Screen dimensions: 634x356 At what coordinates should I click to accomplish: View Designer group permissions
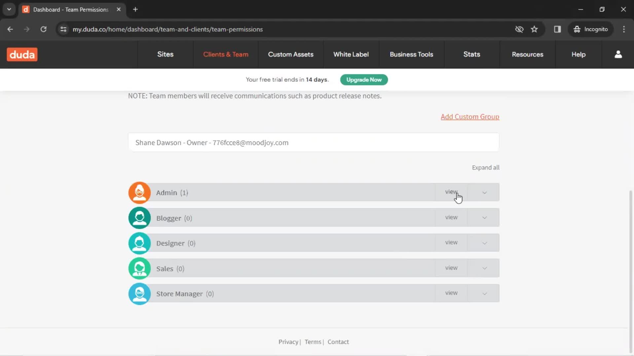pyautogui.click(x=451, y=243)
